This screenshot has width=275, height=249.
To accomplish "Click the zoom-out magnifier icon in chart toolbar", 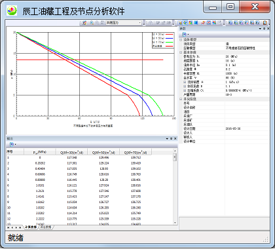I will 97,23.
